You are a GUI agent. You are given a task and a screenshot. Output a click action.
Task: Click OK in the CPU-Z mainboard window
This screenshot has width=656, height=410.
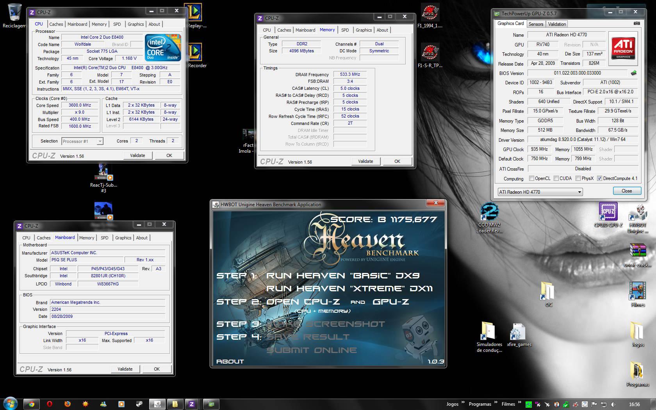coord(157,369)
